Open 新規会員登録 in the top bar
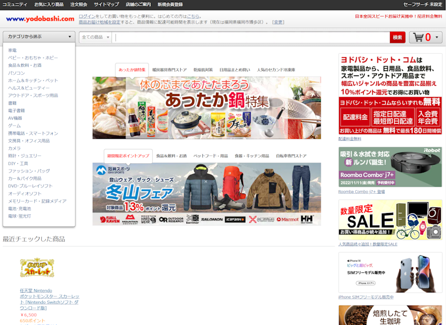The width and height of the screenshot is (446, 325). click(x=170, y=5)
